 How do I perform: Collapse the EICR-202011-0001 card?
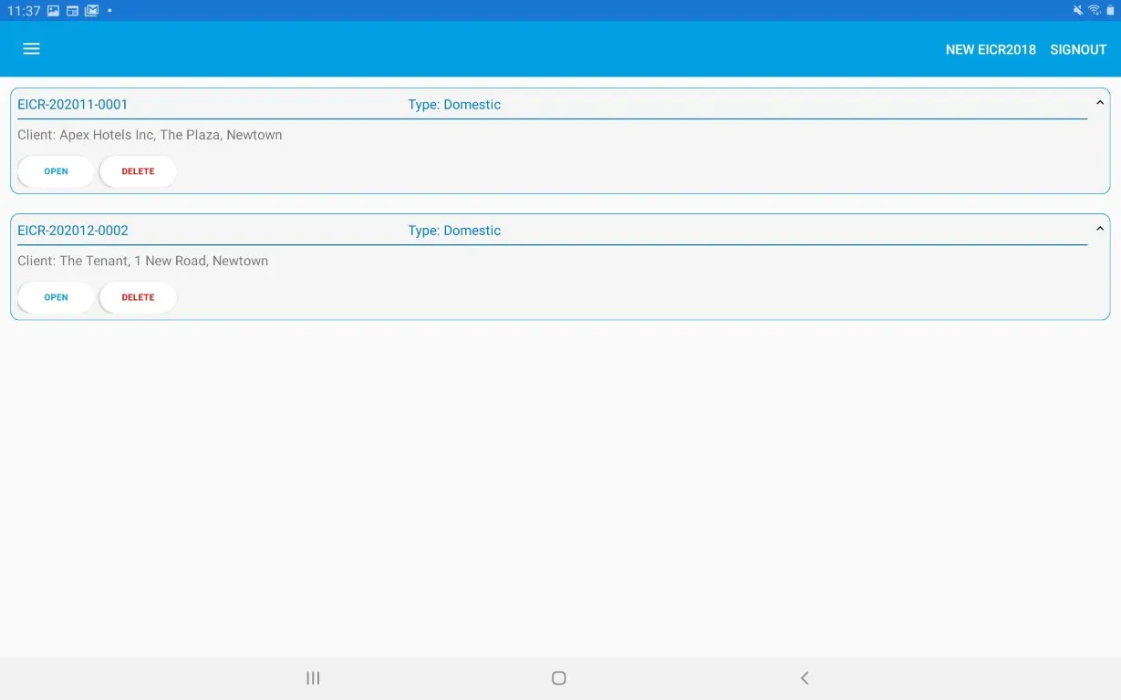[x=1099, y=103]
